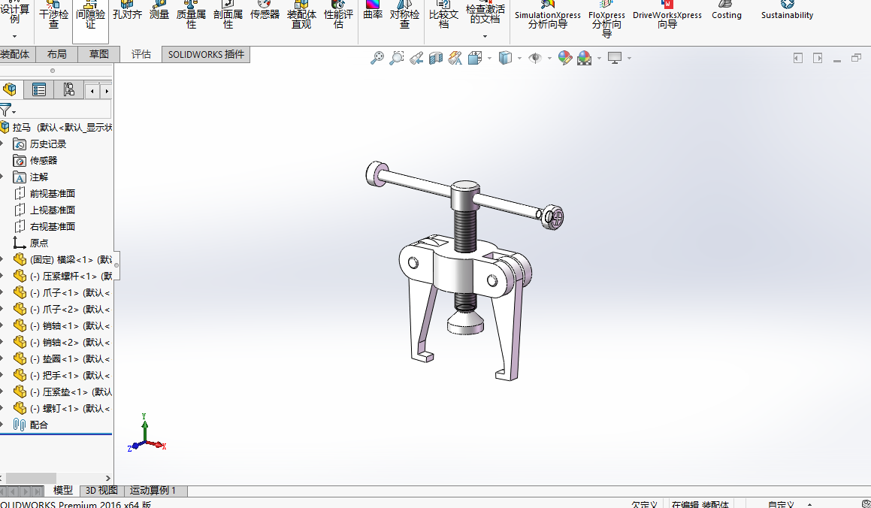Click the left arrow beside manager tabs

point(92,91)
